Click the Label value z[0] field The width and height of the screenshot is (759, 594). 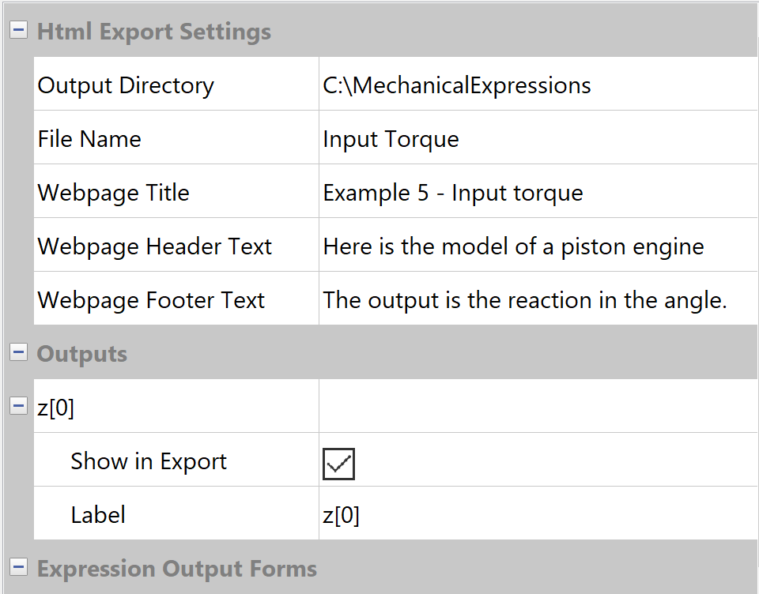[342, 515]
